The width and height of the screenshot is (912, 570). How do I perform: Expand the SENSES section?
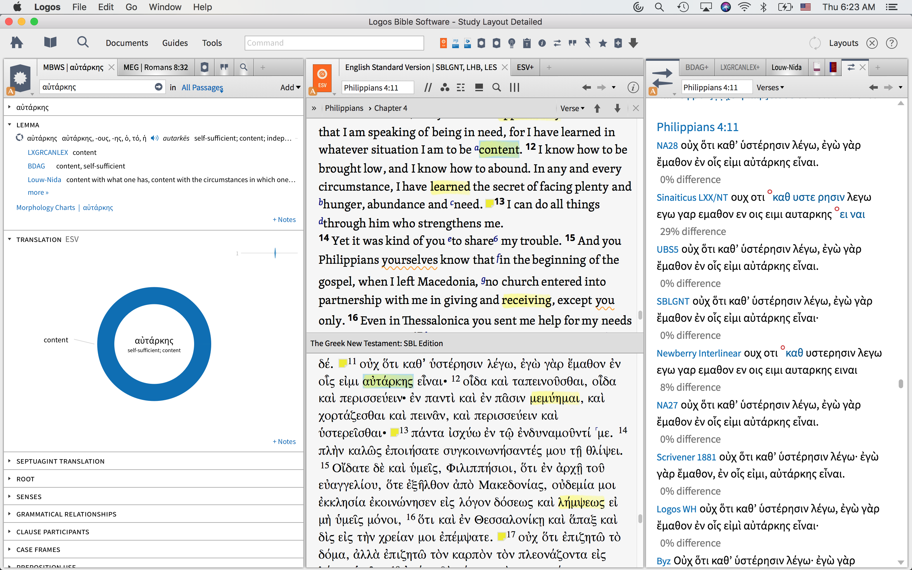click(9, 496)
